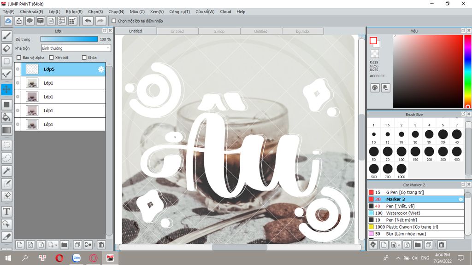Select the Brush tool in left toolbar
Viewport: 472px width, 265px height.
tap(6, 36)
